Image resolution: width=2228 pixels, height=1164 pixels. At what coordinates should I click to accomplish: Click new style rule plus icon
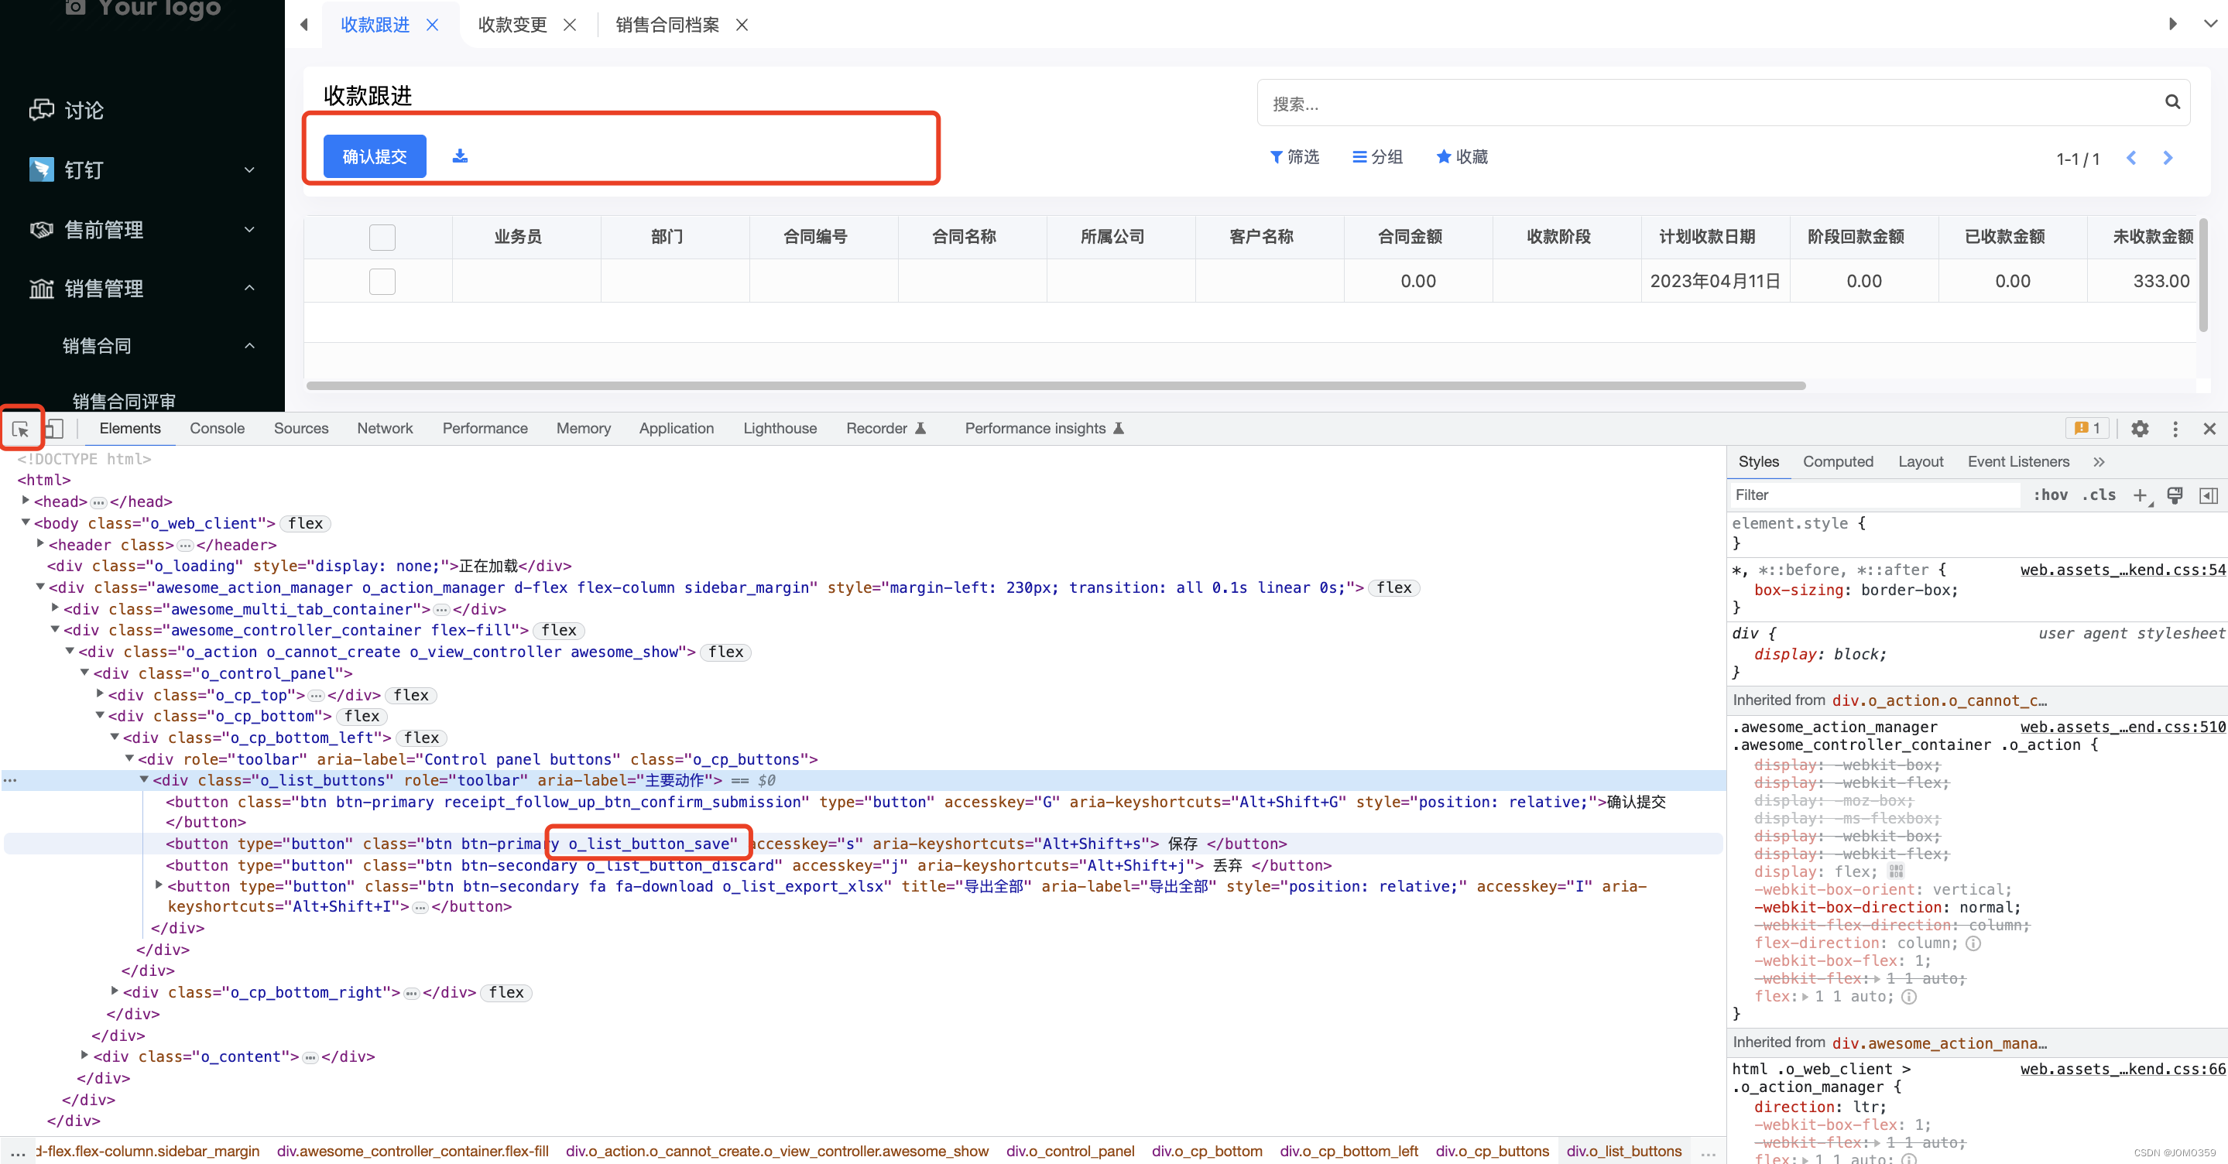coord(2140,495)
